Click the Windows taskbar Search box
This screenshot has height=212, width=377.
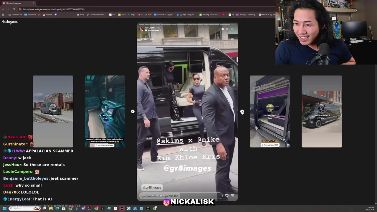click(x=24, y=208)
